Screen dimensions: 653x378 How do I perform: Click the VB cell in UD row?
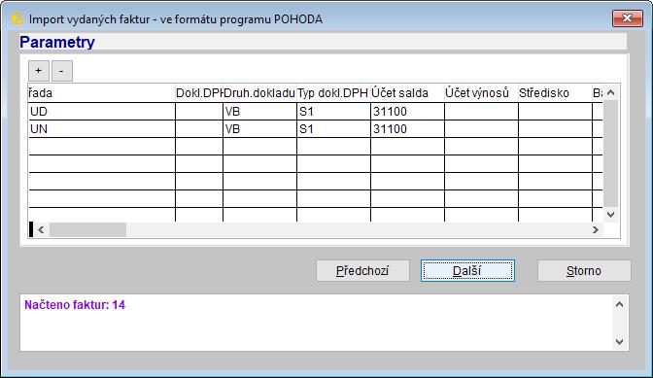click(x=259, y=112)
